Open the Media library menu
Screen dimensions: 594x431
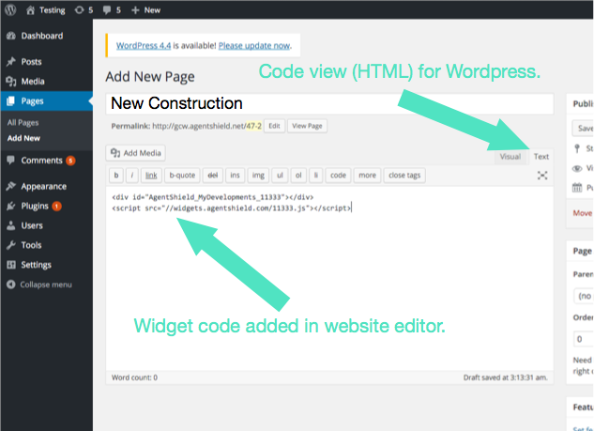pos(33,82)
